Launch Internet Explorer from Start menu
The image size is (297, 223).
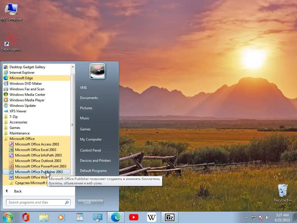click(x=37, y=72)
